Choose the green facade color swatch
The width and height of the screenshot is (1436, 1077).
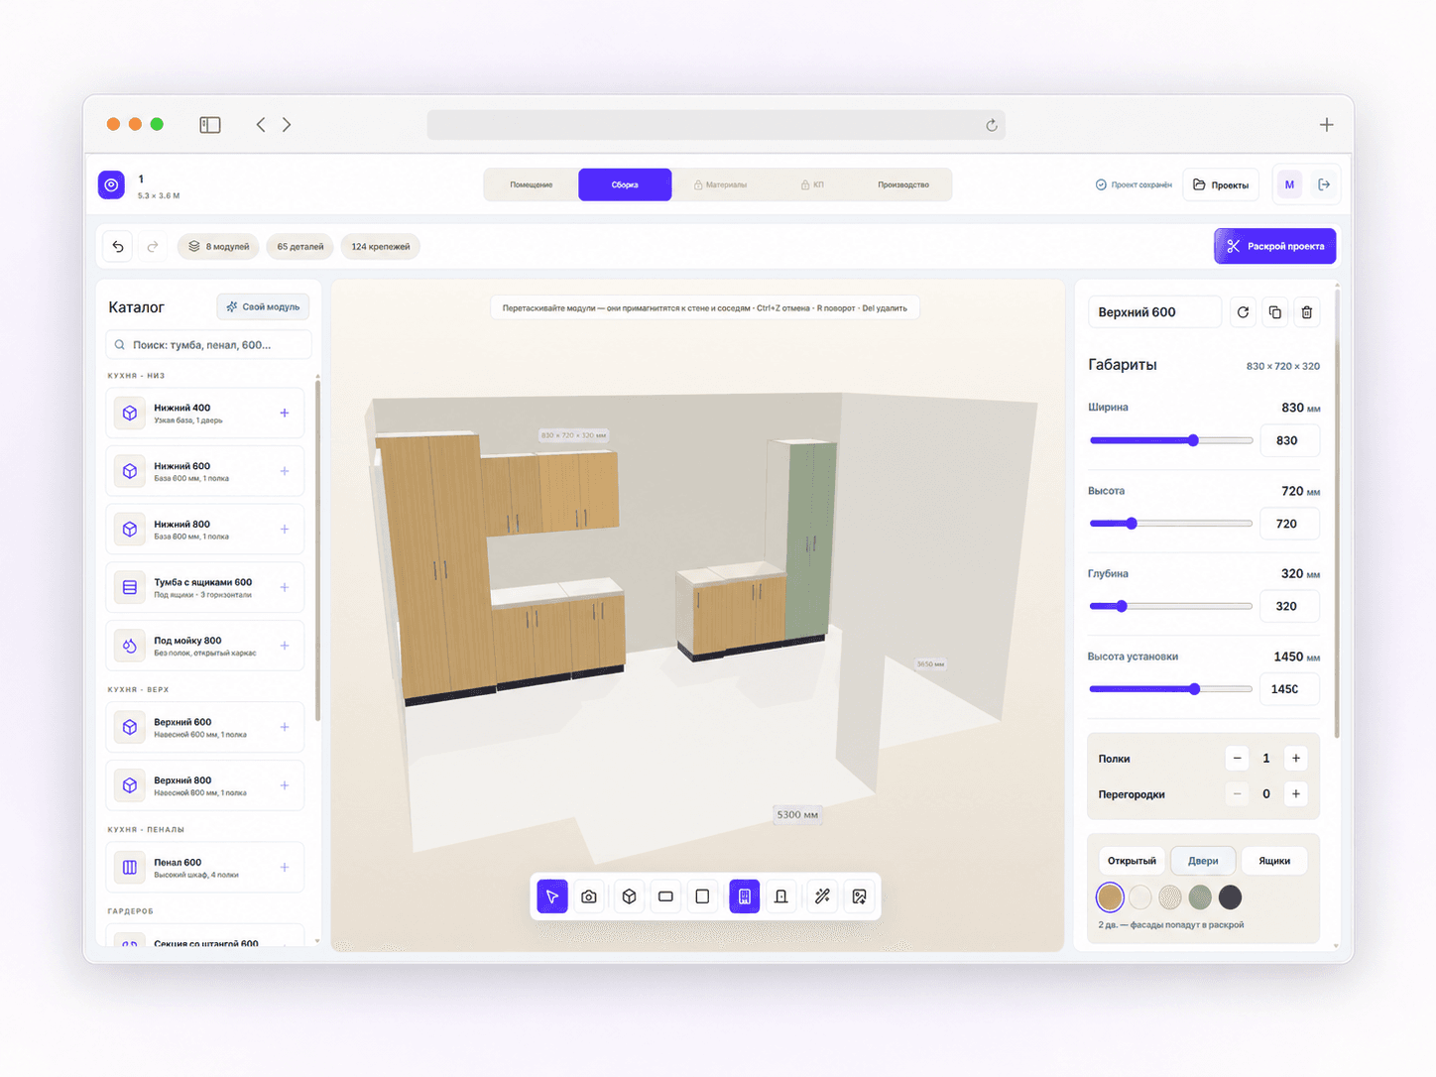pos(1200,897)
